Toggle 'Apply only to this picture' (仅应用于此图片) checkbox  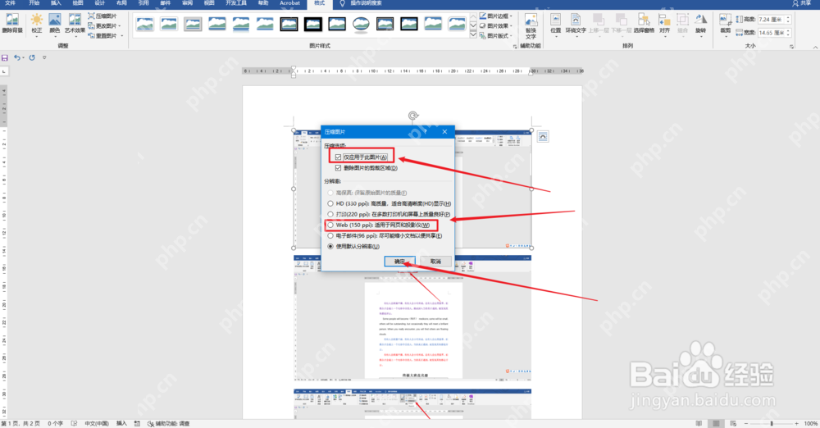pos(362,157)
